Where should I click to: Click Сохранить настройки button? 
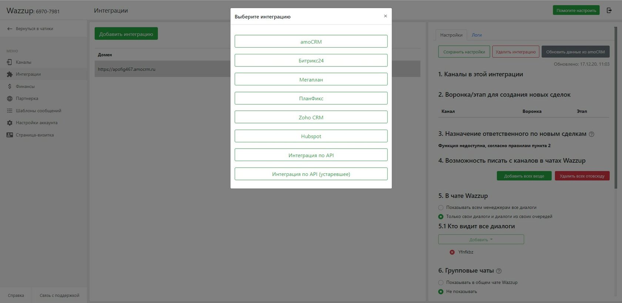(464, 52)
